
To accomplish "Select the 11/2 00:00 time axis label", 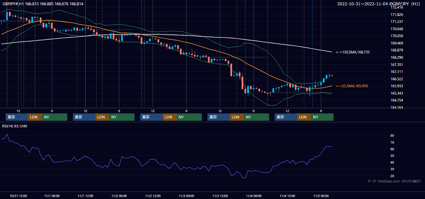I will [x=119, y=196].
